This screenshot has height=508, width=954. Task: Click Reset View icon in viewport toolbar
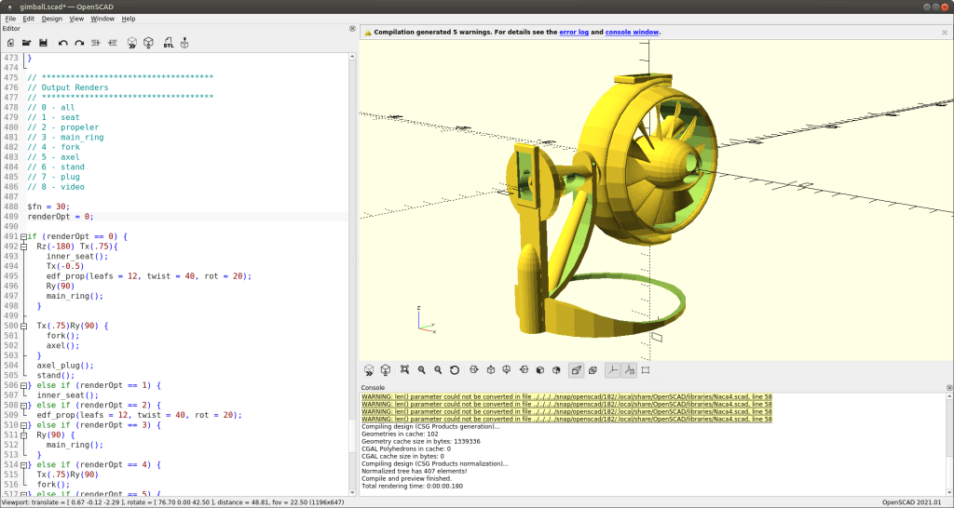pyautogui.click(x=455, y=370)
